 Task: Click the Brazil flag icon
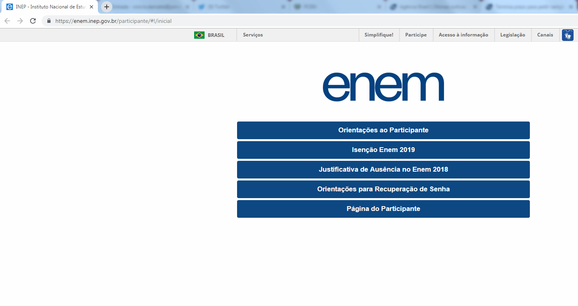pos(199,35)
